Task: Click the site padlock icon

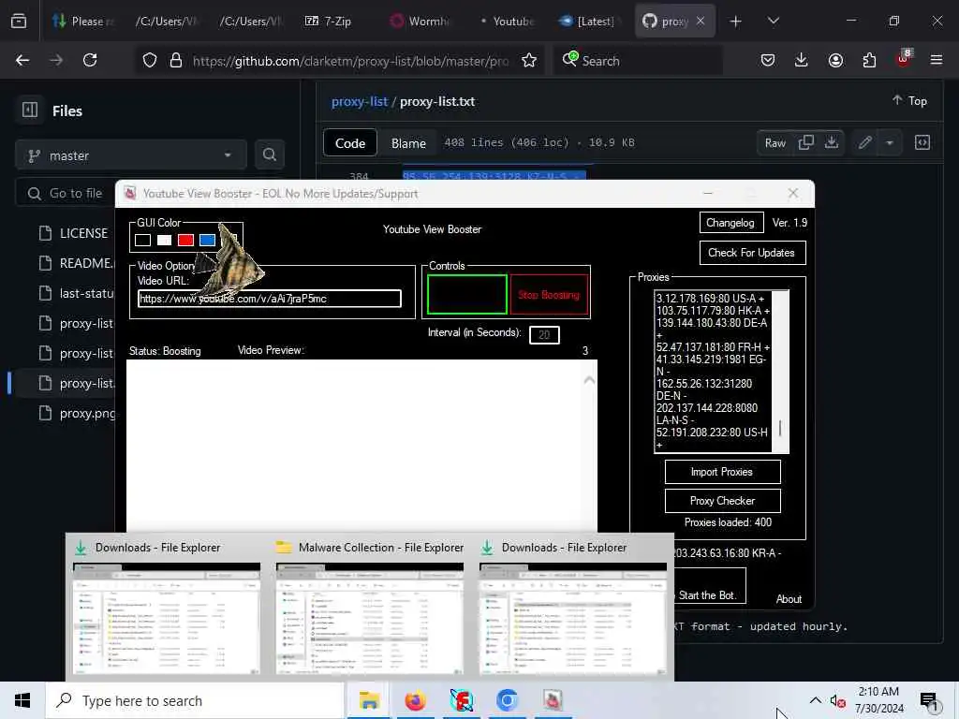Action: [x=176, y=60]
